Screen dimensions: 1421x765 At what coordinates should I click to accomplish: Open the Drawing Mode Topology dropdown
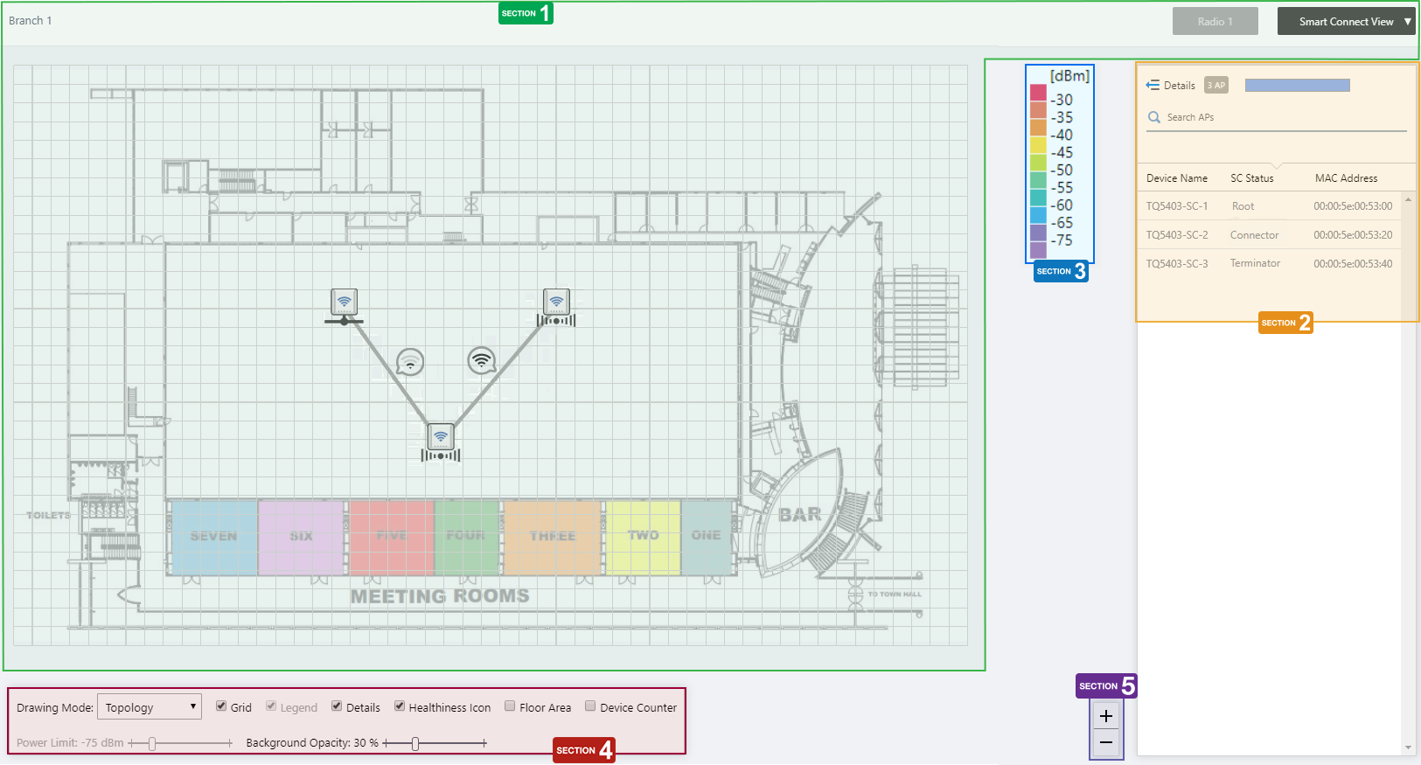pos(150,706)
